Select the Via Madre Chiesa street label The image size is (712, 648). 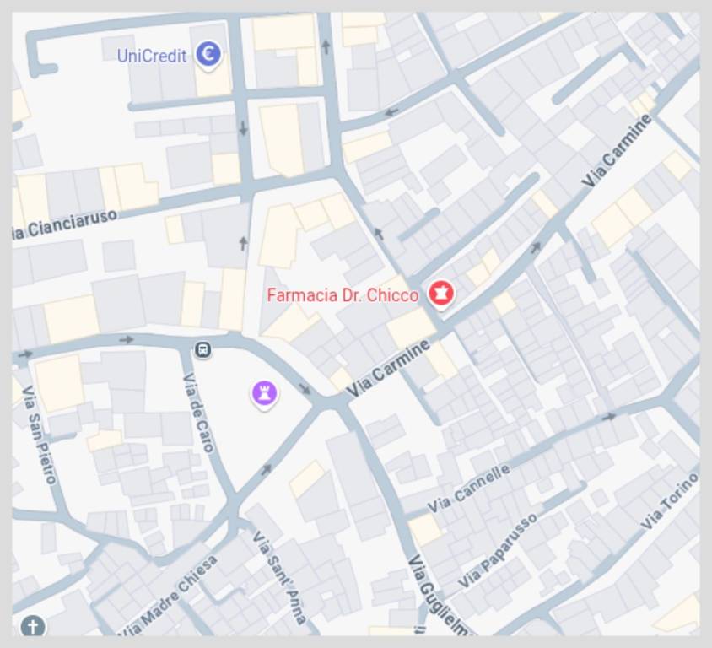click(168, 596)
